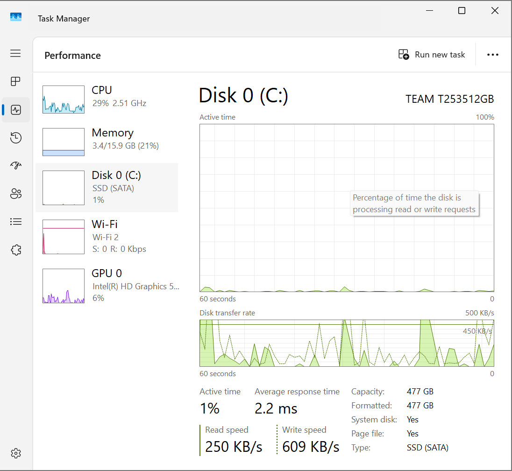Click the Disk 0 thumbnail graph

click(64, 187)
